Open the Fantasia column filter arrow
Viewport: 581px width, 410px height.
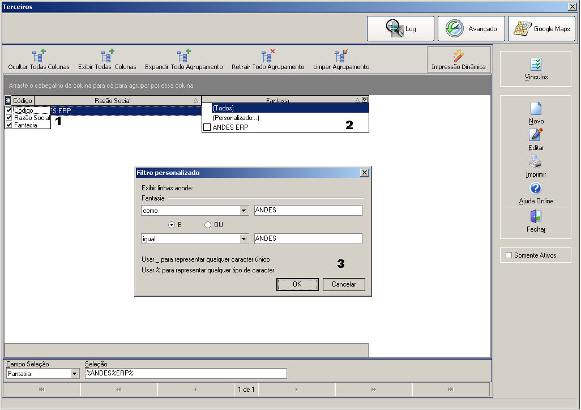point(365,100)
